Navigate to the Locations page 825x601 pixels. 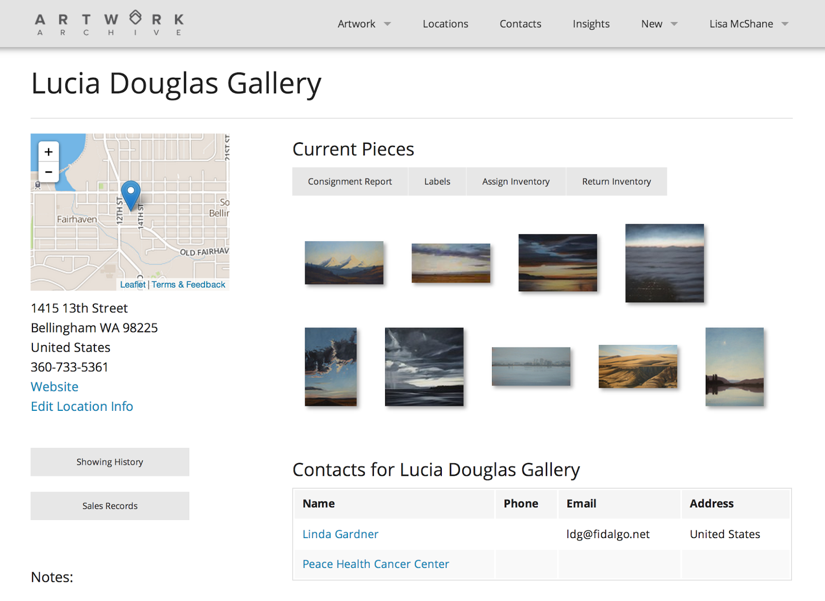445,24
